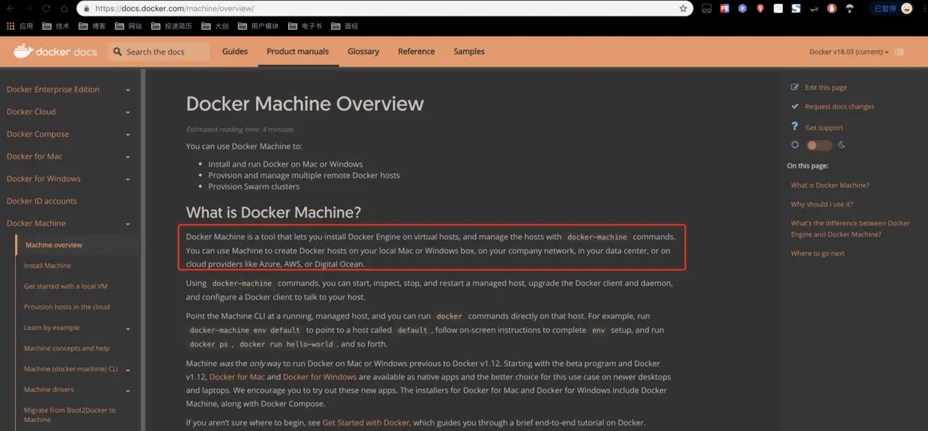Open Provision hosts in the cloud
The image size is (928, 431).
[x=67, y=307]
